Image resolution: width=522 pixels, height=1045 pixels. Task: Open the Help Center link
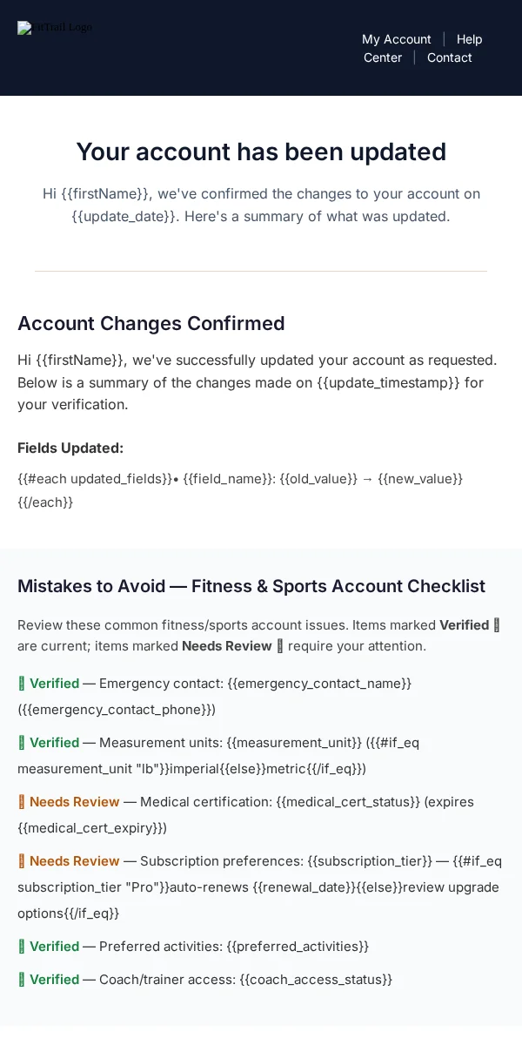pos(423,48)
